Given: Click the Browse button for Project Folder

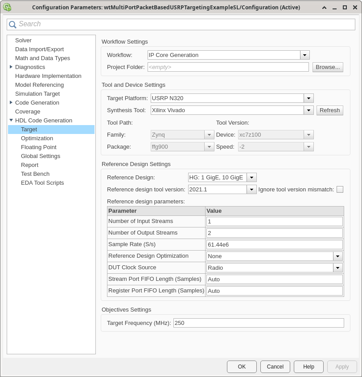Looking at the screenshot, I should tap(328, 67).
